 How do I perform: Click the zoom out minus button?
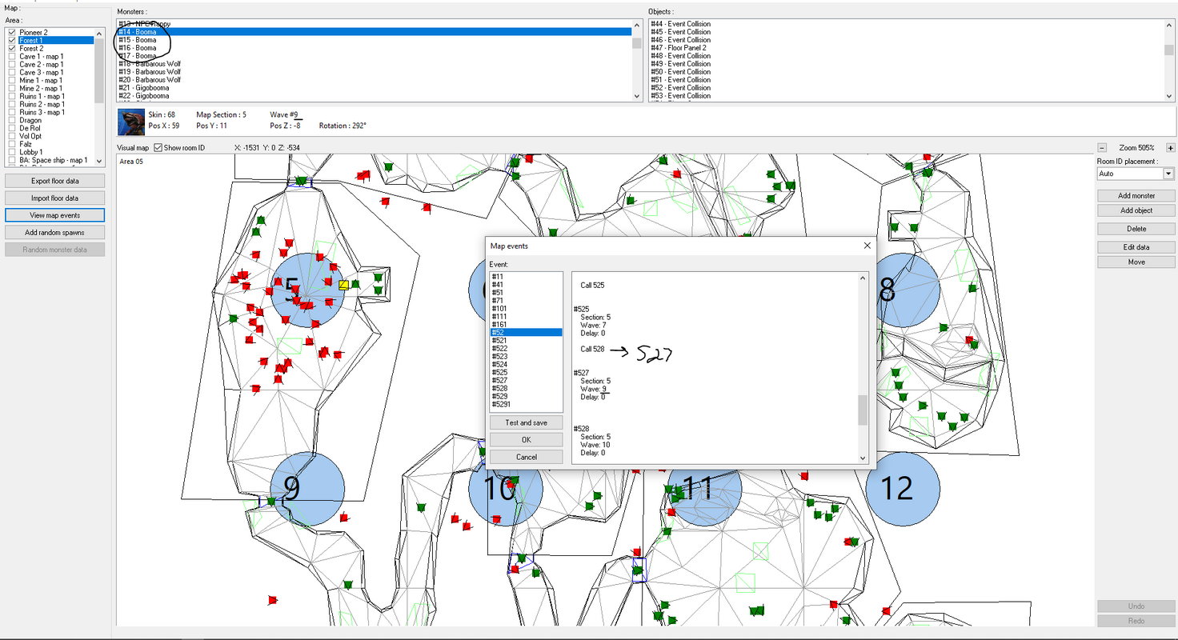pyautogui.click(x=1102, y=148)
